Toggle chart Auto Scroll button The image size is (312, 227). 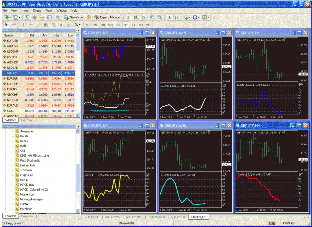(169, 17)
